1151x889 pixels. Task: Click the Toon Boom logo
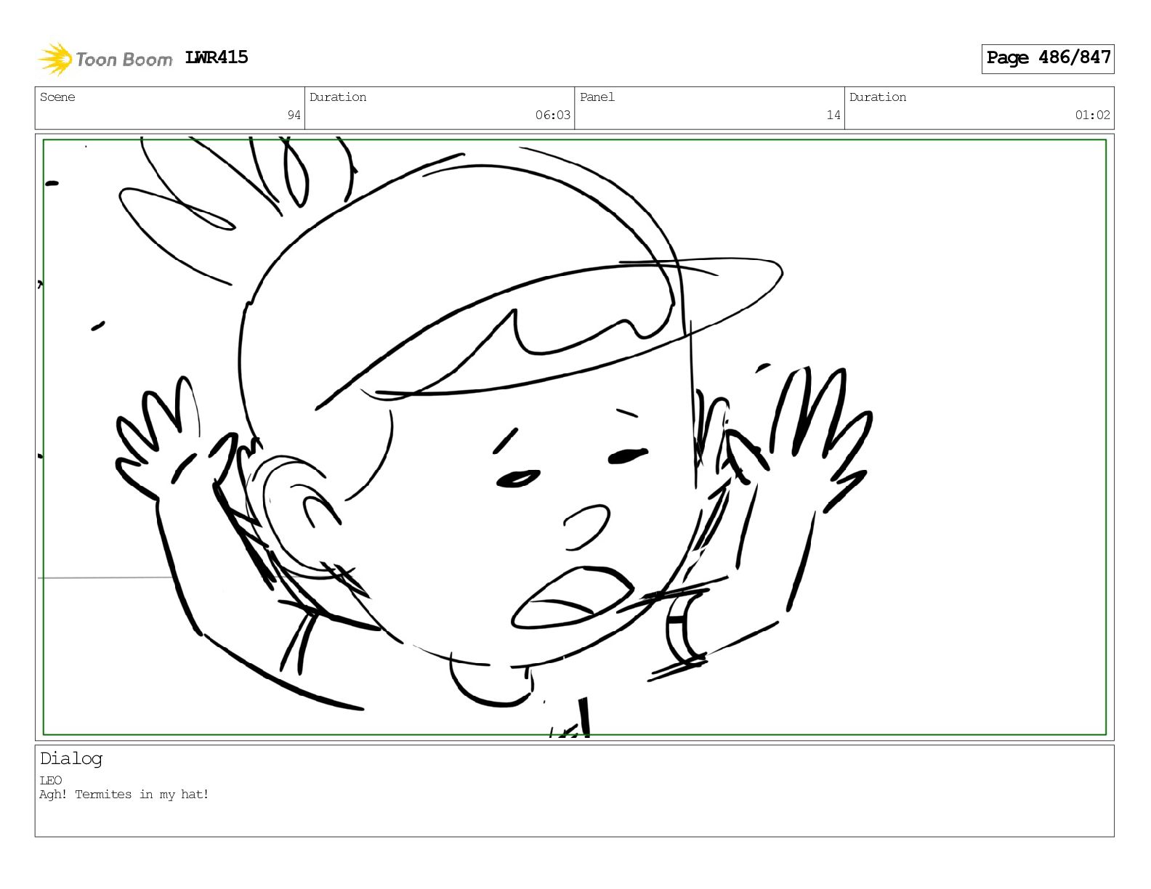point(105,59)
